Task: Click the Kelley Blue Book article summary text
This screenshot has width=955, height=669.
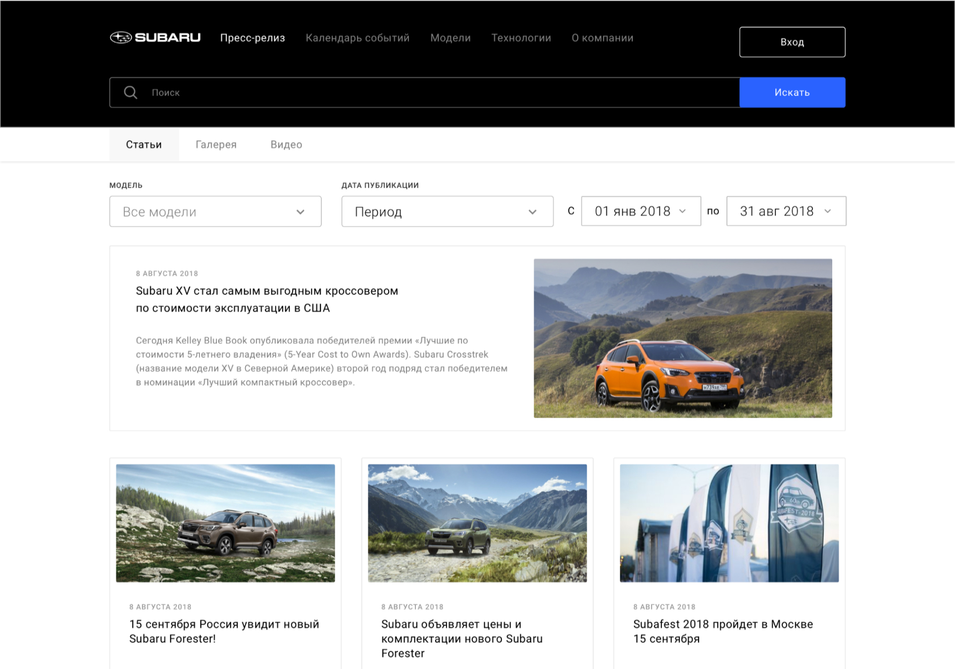Action: coord(322,361)
